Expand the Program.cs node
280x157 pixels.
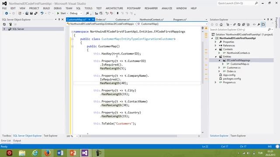pyautogui.click(x=216, y=82)
